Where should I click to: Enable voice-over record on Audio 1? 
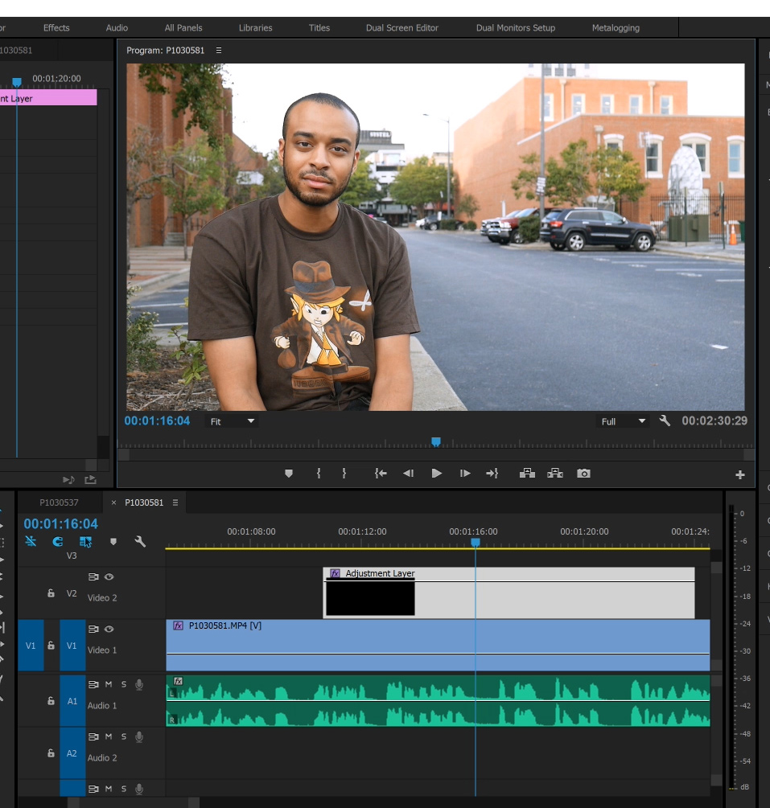(138, 684)
